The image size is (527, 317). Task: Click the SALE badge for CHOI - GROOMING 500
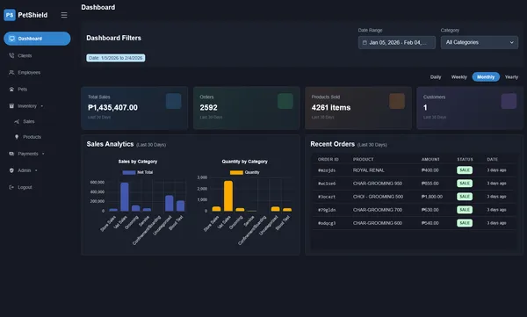[465, 197]
